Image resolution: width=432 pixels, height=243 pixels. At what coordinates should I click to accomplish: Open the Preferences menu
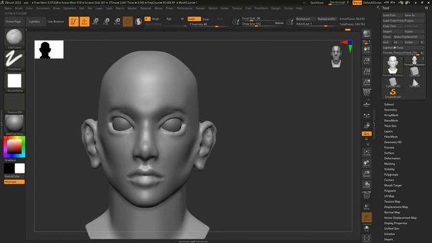[x=184, y=8]
